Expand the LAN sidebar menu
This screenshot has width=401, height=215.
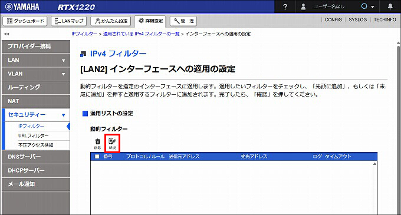point(36,60)
